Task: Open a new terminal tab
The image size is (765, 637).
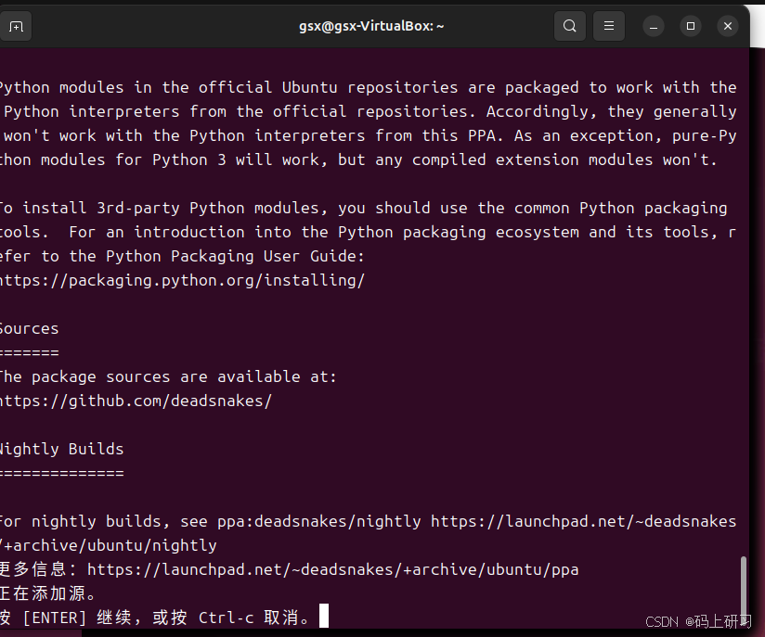Action: click(x=16, y=26)
